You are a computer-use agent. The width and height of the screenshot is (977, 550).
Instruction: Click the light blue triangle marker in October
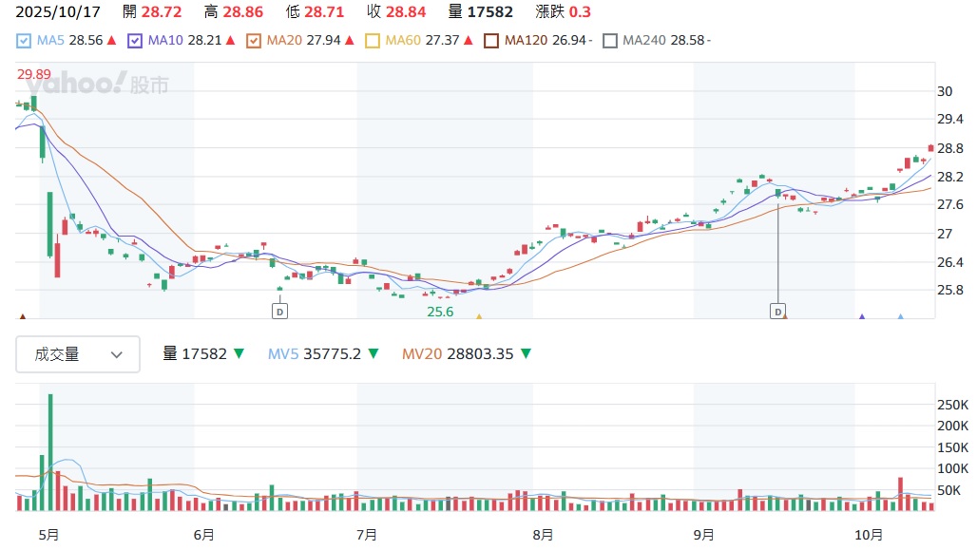pyautogui.click(x=901, y=317)
